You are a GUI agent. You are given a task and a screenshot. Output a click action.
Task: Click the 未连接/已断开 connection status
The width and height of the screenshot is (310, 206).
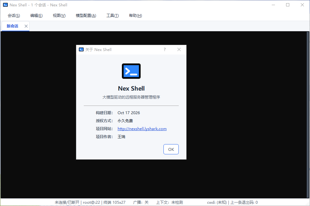[x=67, y=202]
